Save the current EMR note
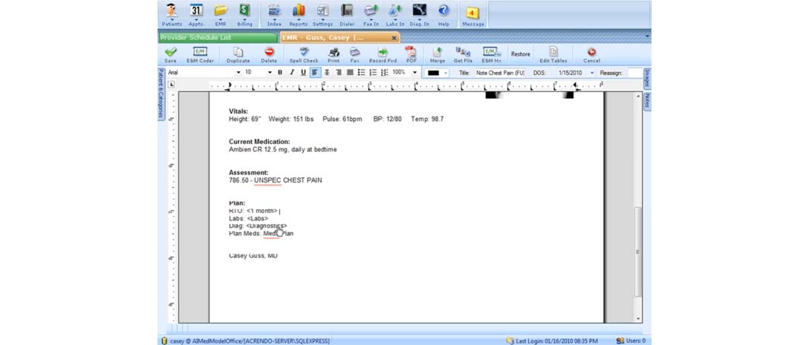 171,54
